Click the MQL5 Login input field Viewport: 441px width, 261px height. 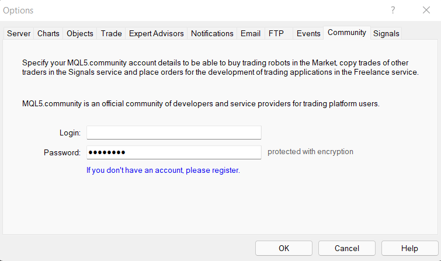173,133
